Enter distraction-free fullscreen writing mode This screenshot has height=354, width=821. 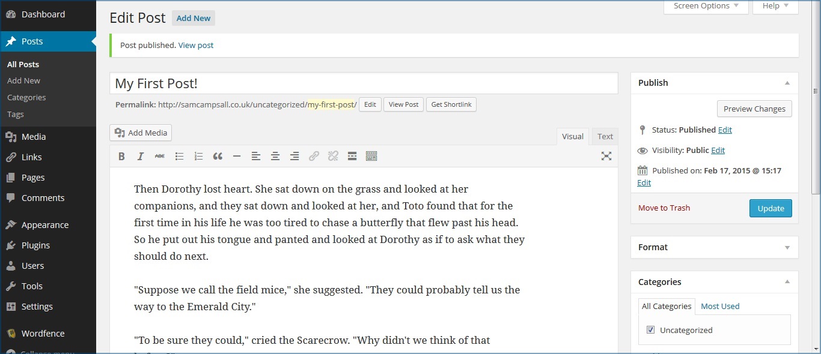(606, 157)
